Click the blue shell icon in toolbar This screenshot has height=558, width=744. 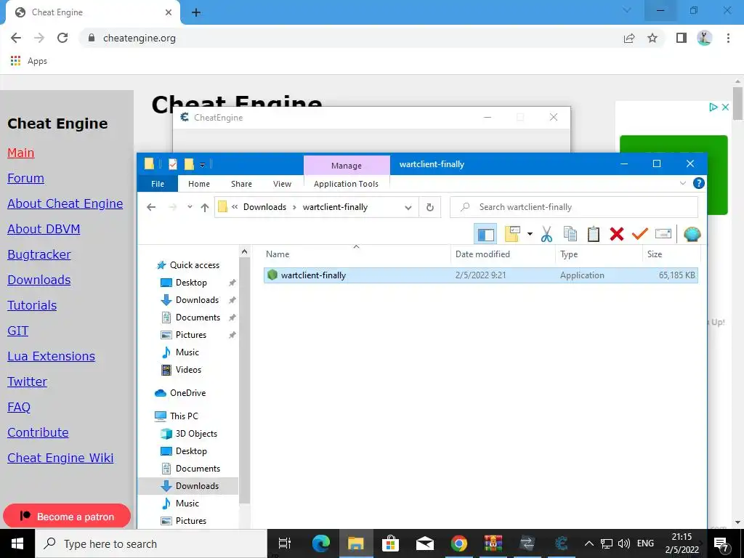(692, 234)
